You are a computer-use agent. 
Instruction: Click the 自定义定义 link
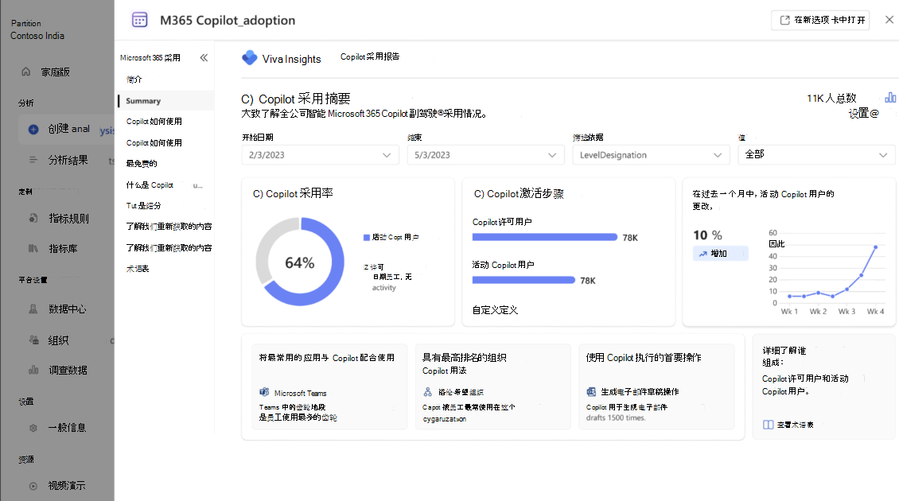496,310
